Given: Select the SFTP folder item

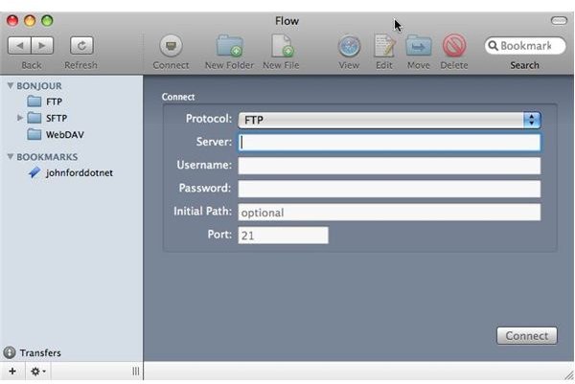Looking at the screenshot, I should 47,118.
